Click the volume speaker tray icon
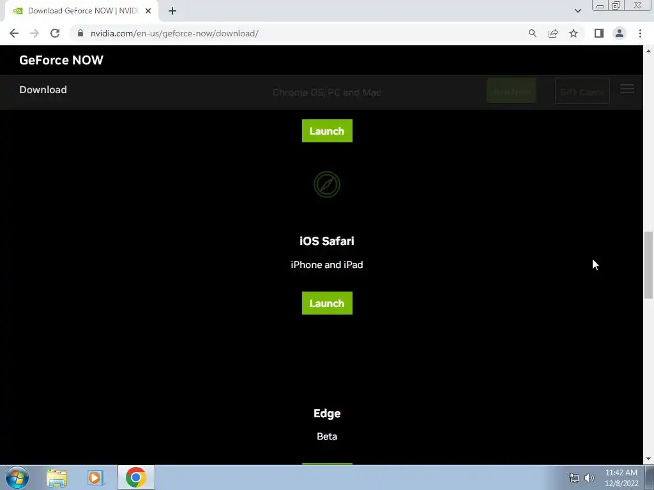Image resolution: width=654 pixels, height=490 pixels. 589,478
